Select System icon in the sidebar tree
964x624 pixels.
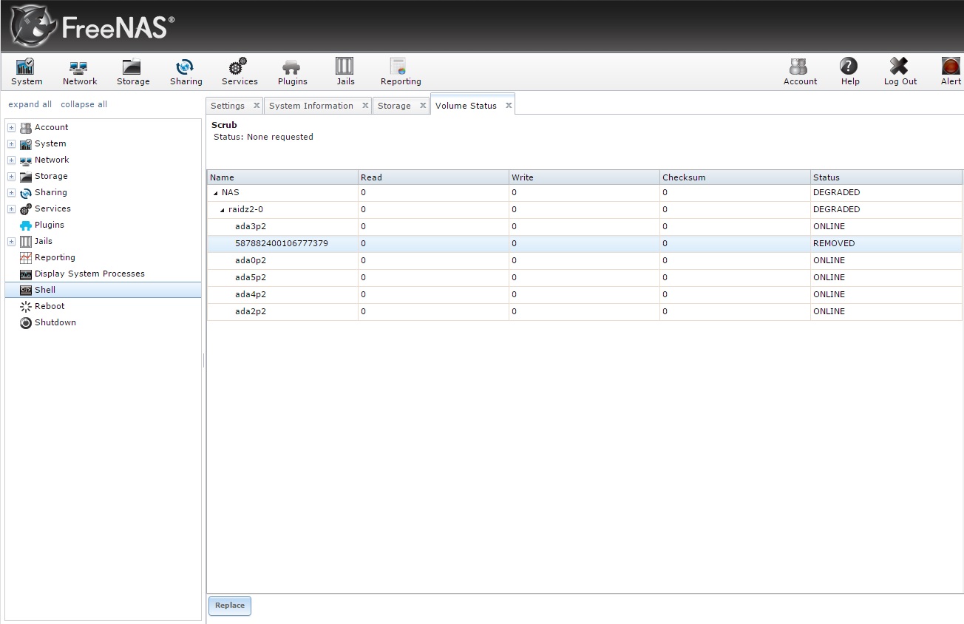tap(26, 143)
